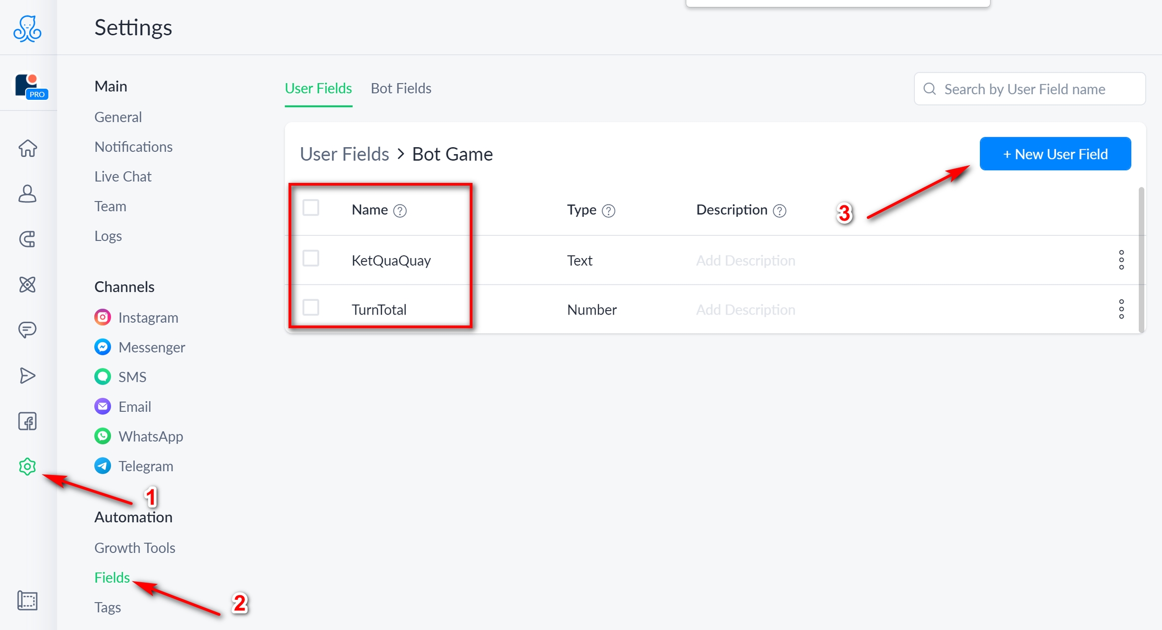Screen dimensions: 1162x630
Task: Click the Automation atom icon in sidebar
Action: coord(28,285)
